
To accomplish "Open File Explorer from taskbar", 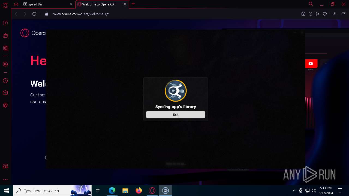I will tap(125, 191).
